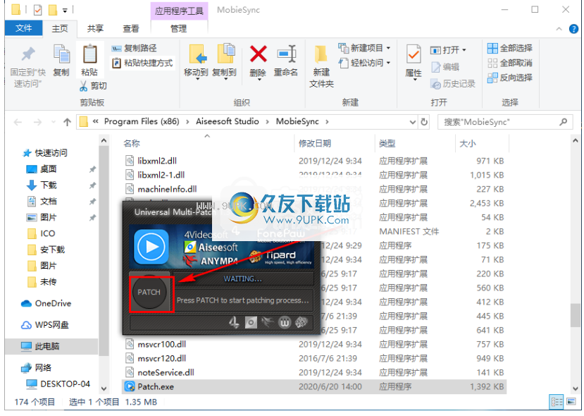This screenshot has width=584, height=416.
Task: Click the Back navigation arrow
Action: [x=18, y=122]
